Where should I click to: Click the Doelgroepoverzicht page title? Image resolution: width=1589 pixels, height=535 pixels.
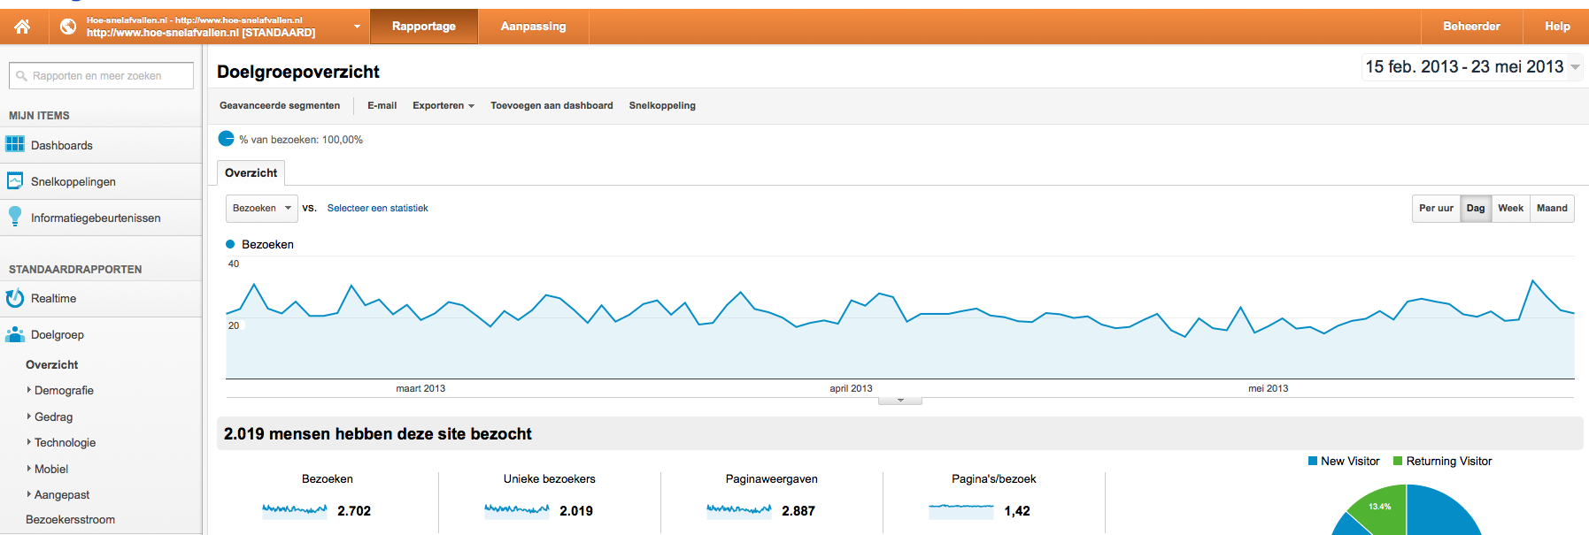click(297, 72)
